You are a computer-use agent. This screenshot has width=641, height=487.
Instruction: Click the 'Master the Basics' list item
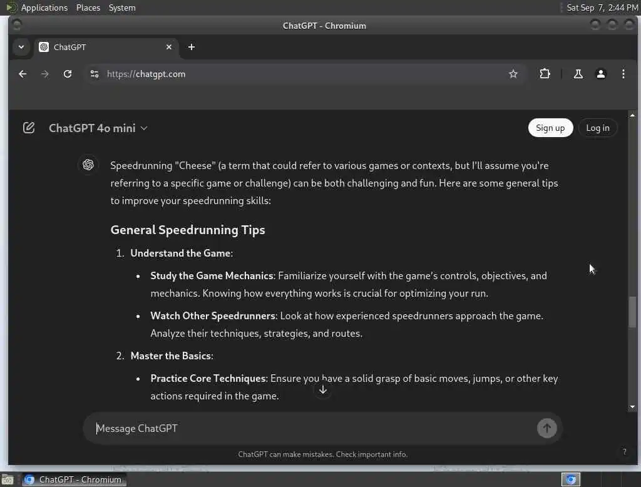[x=172, y=356]
